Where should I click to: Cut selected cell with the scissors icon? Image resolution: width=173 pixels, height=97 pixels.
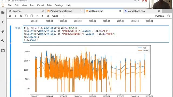point(21,16)
